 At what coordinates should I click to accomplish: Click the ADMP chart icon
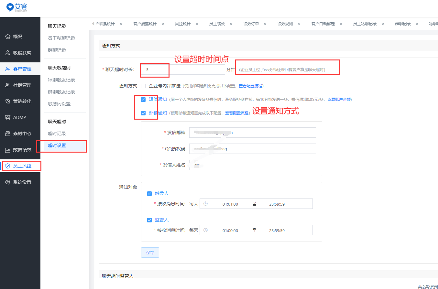[x=8, y=118]
